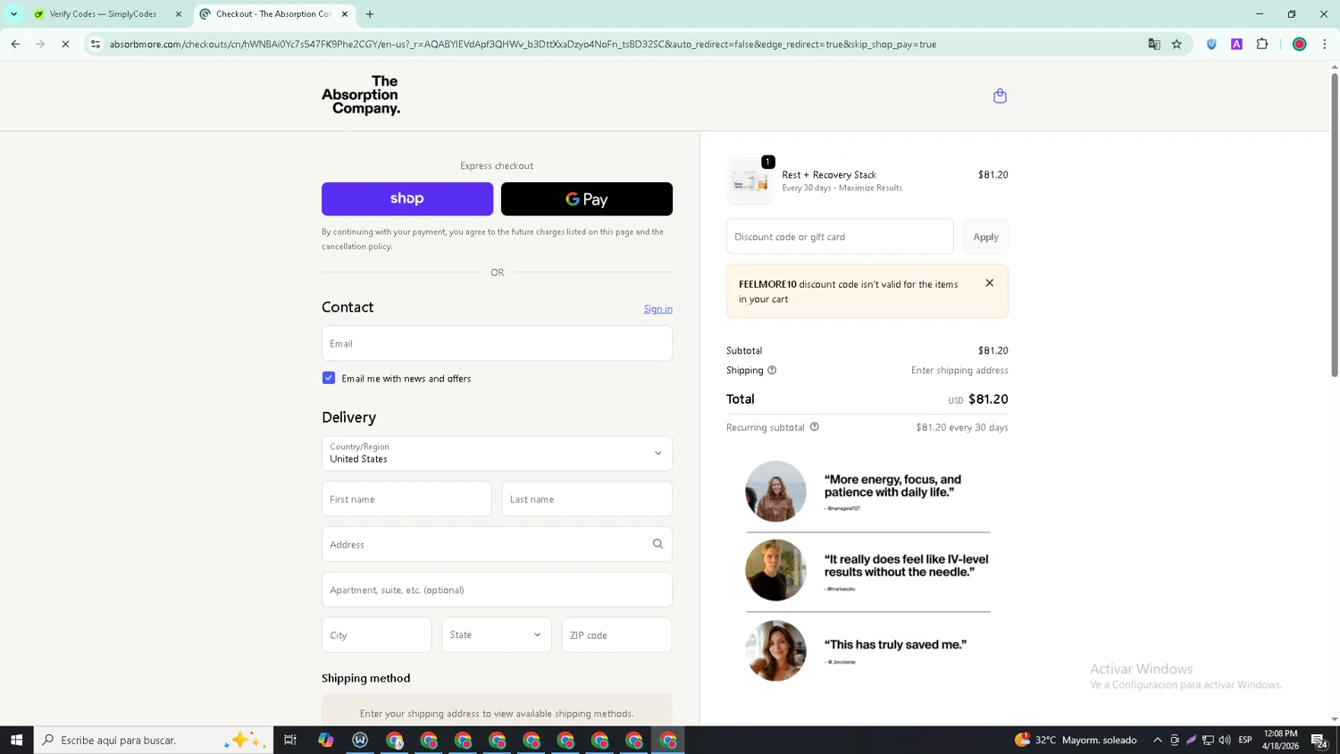Click the $81.20 every 30 days text
The height and width of the screenshot is (754, 1340).
[962, 428]
